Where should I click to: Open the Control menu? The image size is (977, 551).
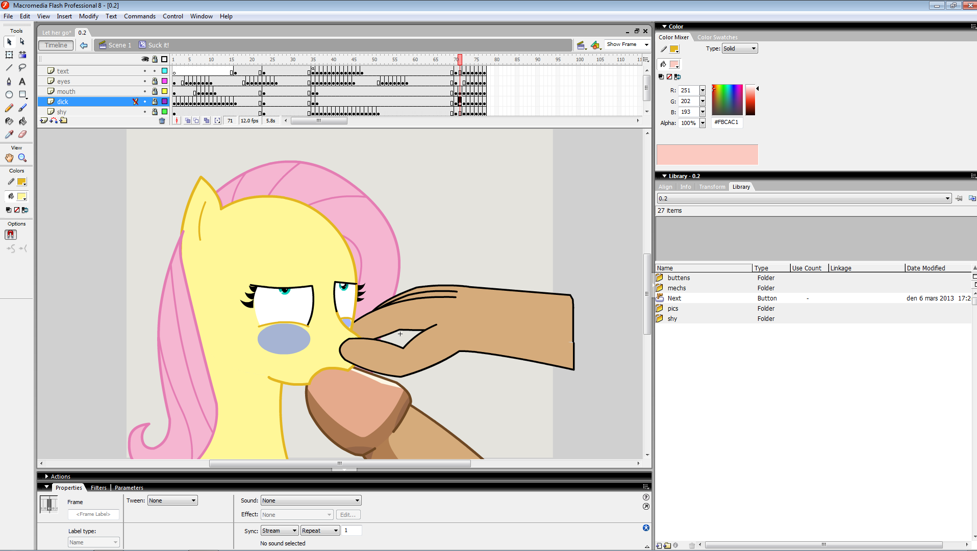point(173,16)
